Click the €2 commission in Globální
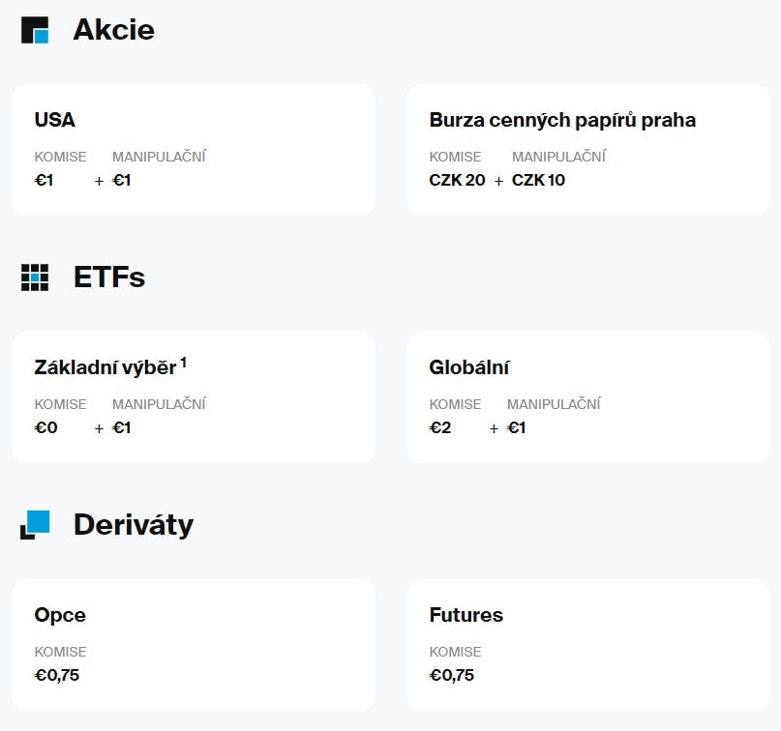The image size is (781, 731). pyautogui.click(x=440, y=427)
